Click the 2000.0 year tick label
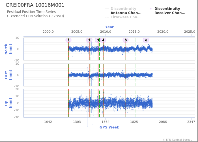The image size is (198, 142). 48,32
